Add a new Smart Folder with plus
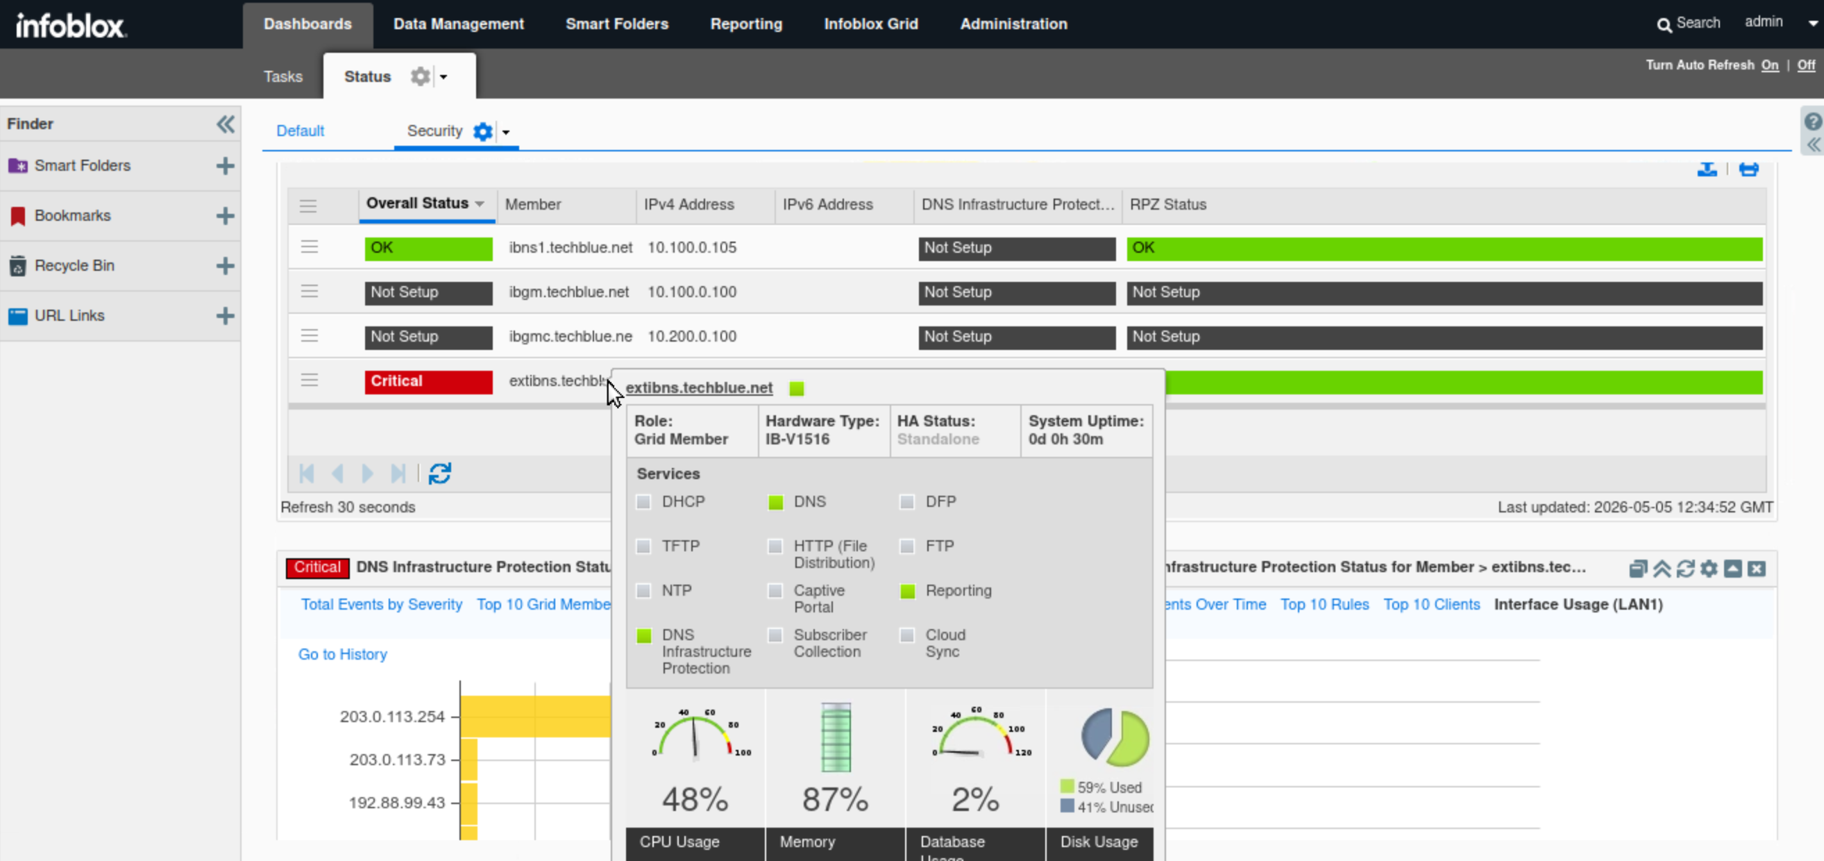1824x861 pixels. tap(225, 166)
